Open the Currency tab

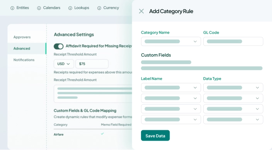pyautogui.click(x=111, y=8)
